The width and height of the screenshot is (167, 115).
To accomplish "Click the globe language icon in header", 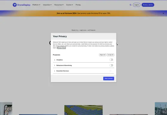I will (130, 5).
